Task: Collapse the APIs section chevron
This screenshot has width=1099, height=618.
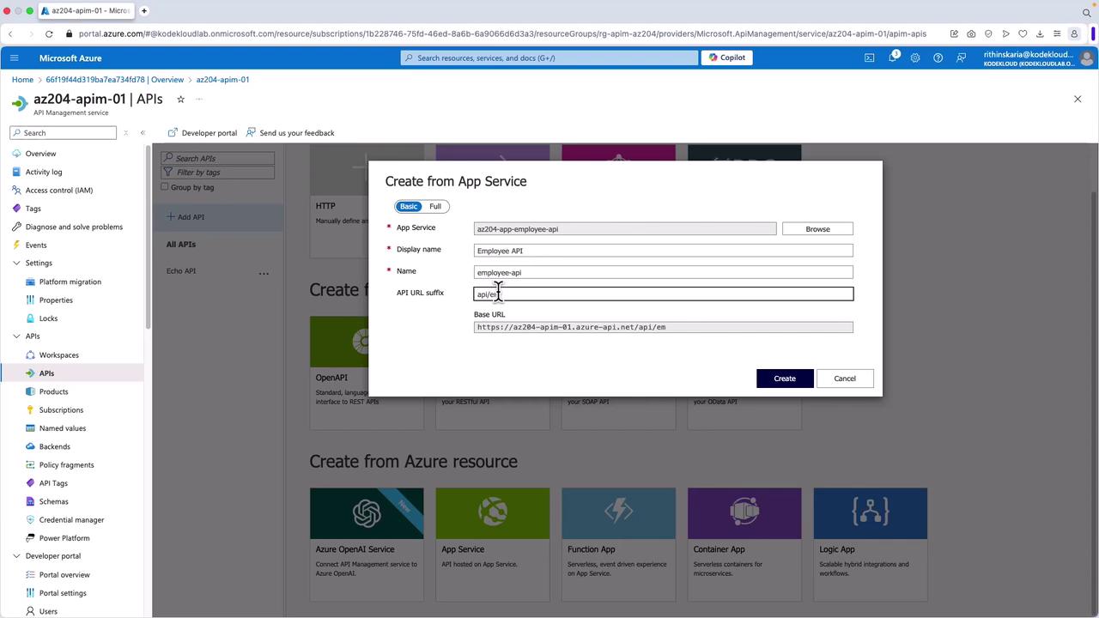Action: point(16,336)
